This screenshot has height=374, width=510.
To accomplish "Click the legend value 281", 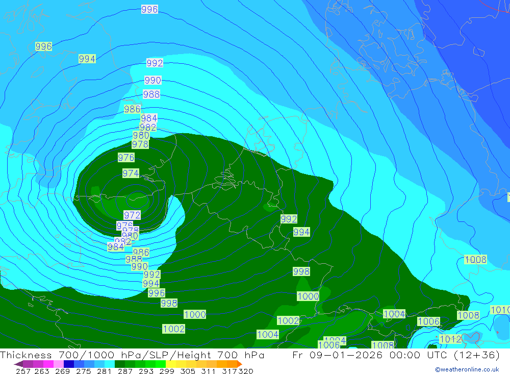I will point(104,371).
